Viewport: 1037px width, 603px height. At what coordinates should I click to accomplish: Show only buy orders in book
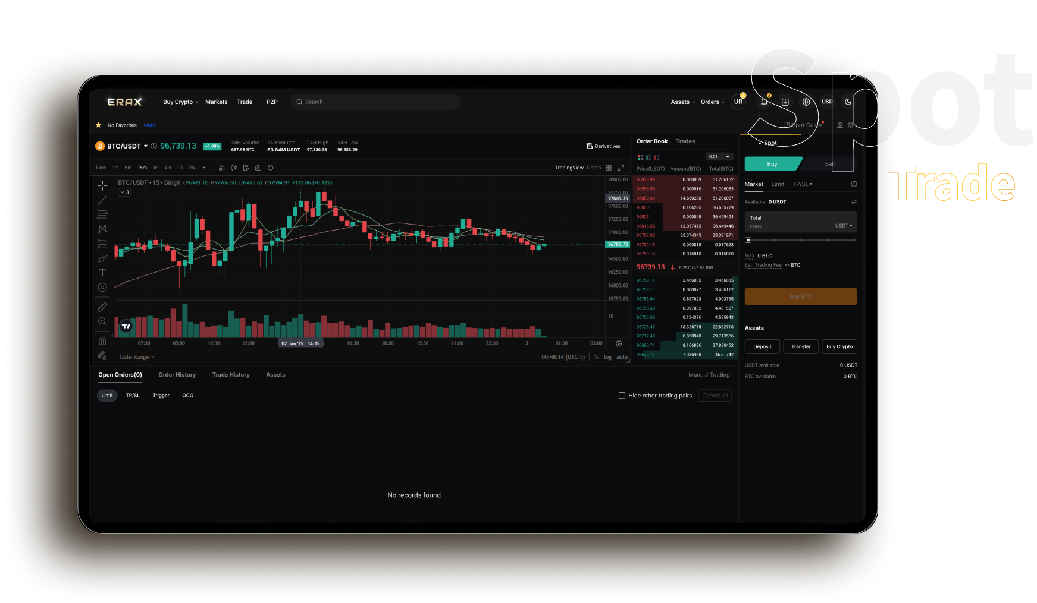[648, 157]
